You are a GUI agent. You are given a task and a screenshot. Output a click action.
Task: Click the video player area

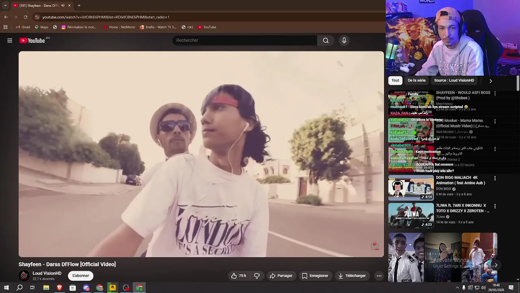201,154
